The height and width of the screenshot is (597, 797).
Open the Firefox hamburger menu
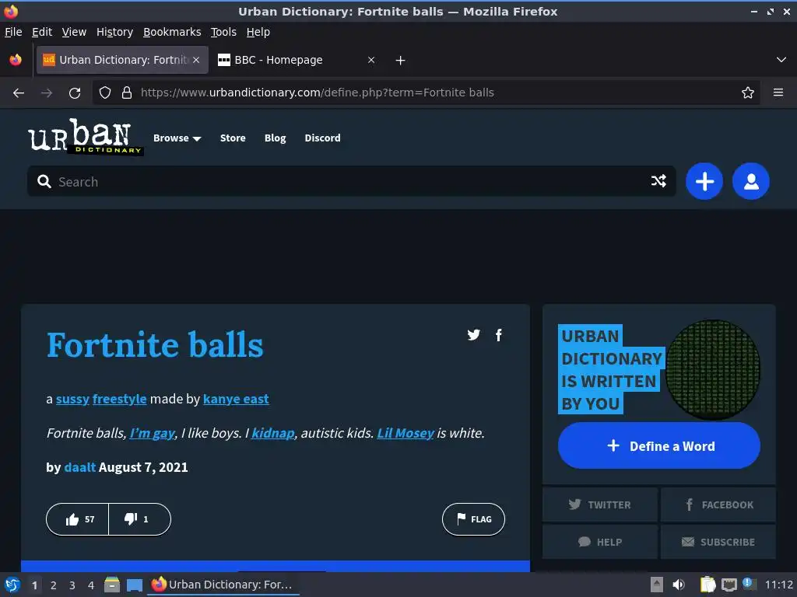click(x=778, y=93)
